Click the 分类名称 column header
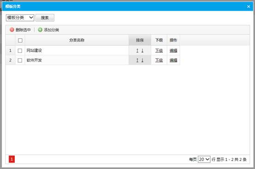This screenshot has width=255, height=169. tap(77, 40)
